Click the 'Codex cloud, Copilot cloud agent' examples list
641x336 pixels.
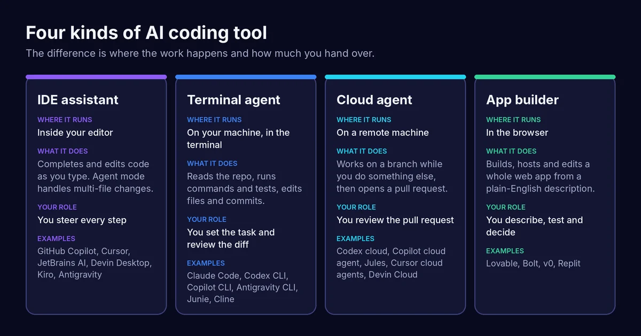(391, 263)
